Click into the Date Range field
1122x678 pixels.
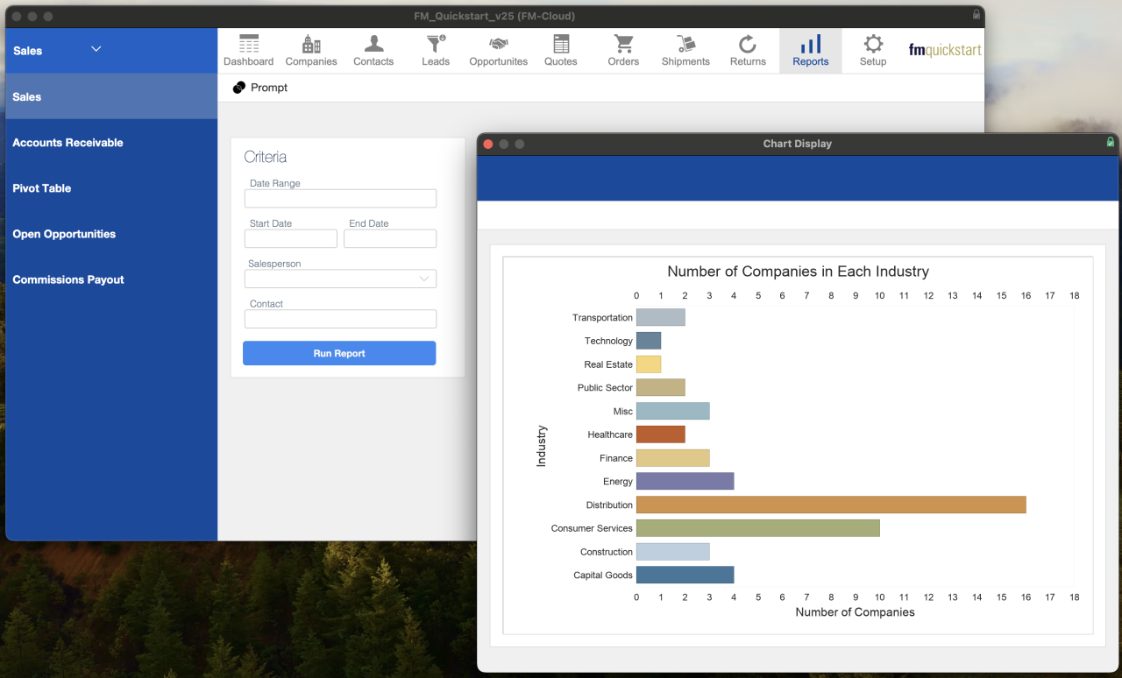pyautogui.click(x=340, y=198)
